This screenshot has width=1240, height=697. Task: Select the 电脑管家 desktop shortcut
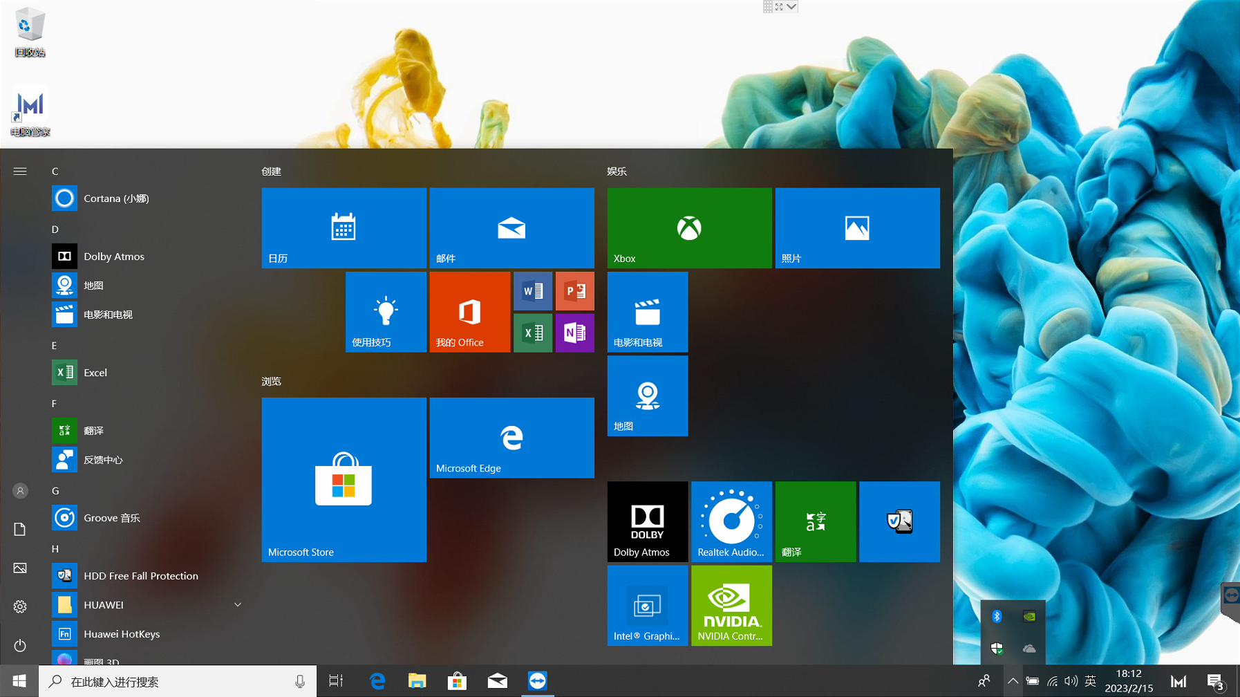pos(30,112)
